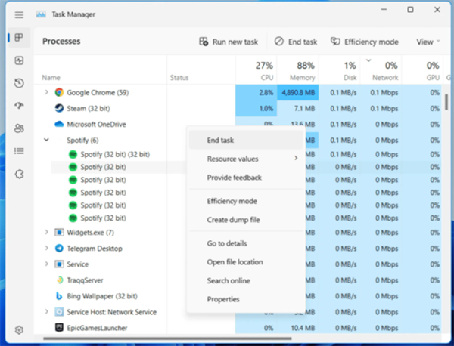Choose Efficiency mode in the context menu
454x346 pixels.
click(x=246, y=201)
